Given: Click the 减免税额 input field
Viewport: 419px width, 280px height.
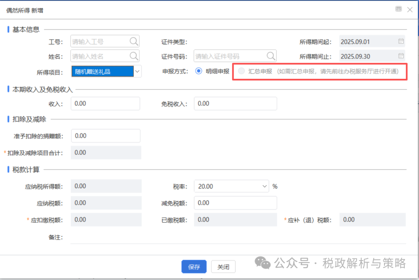Looking at the screenshot, I should tap(235, 203).
